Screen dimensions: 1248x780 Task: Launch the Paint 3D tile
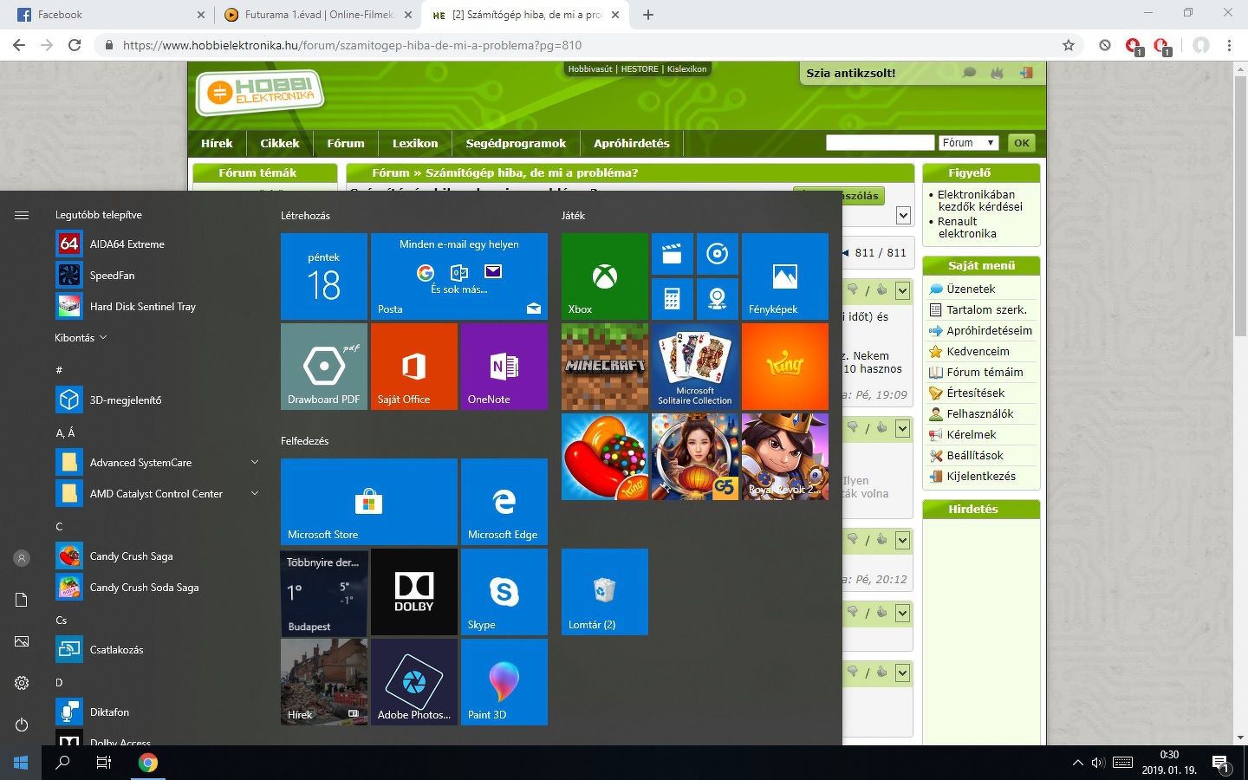point(504,682)
